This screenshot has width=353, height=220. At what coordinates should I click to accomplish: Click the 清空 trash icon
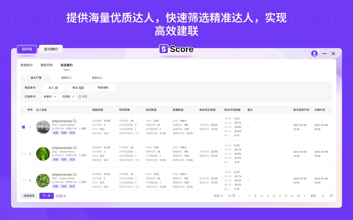point(80,97)
